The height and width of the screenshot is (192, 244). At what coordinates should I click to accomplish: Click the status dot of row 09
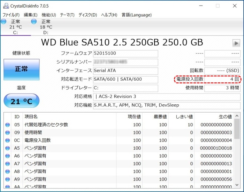[7, 133]
